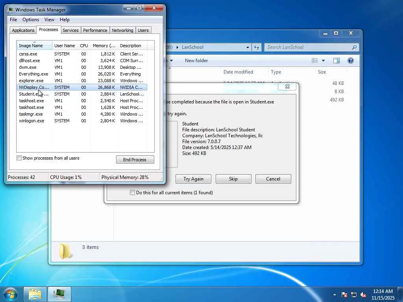The width and height of the screenshot is (403, 302).
Task: Select winlogon.exe process row
Action: point(82,121)
